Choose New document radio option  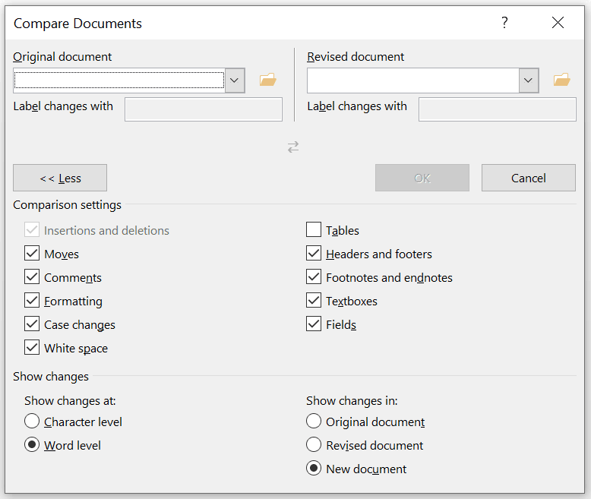314,468
